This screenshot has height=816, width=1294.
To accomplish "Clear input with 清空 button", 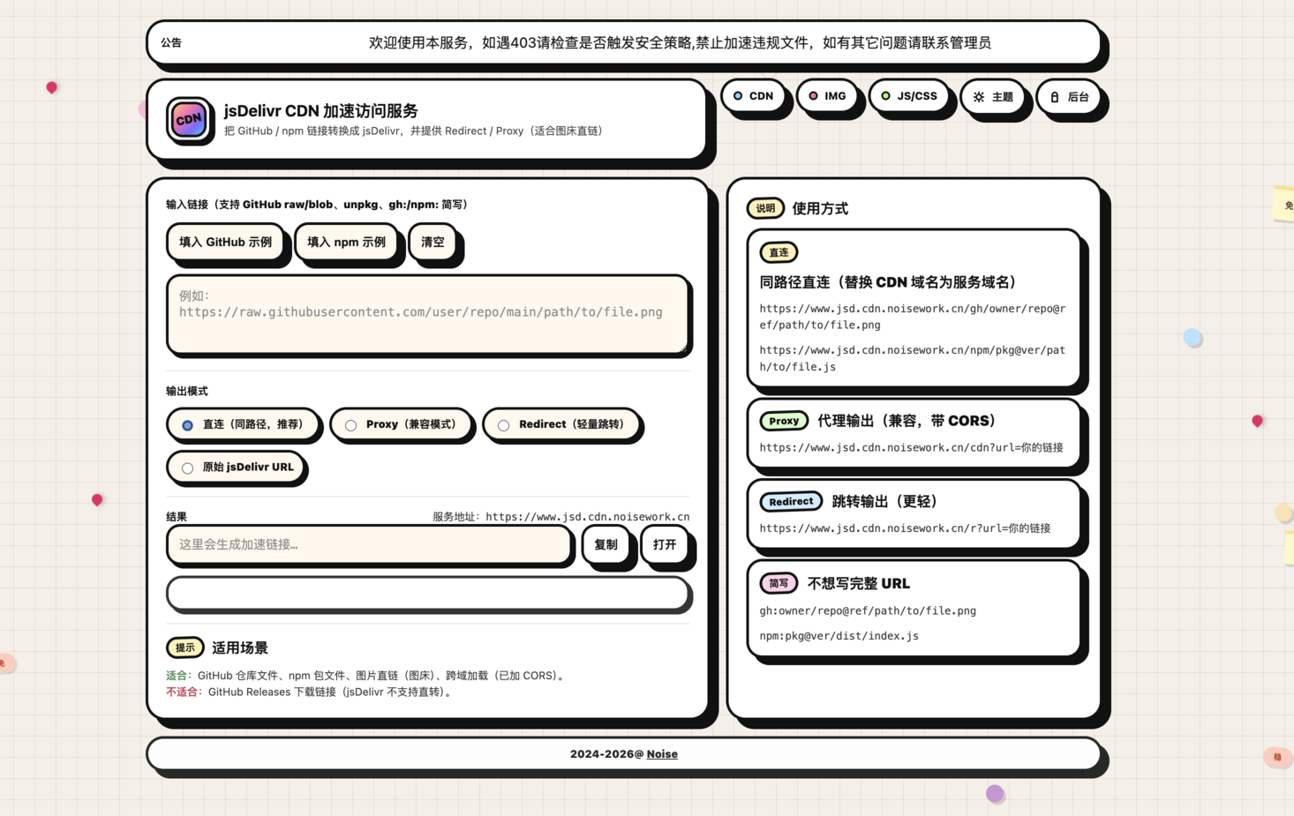I will click(433, 242).
